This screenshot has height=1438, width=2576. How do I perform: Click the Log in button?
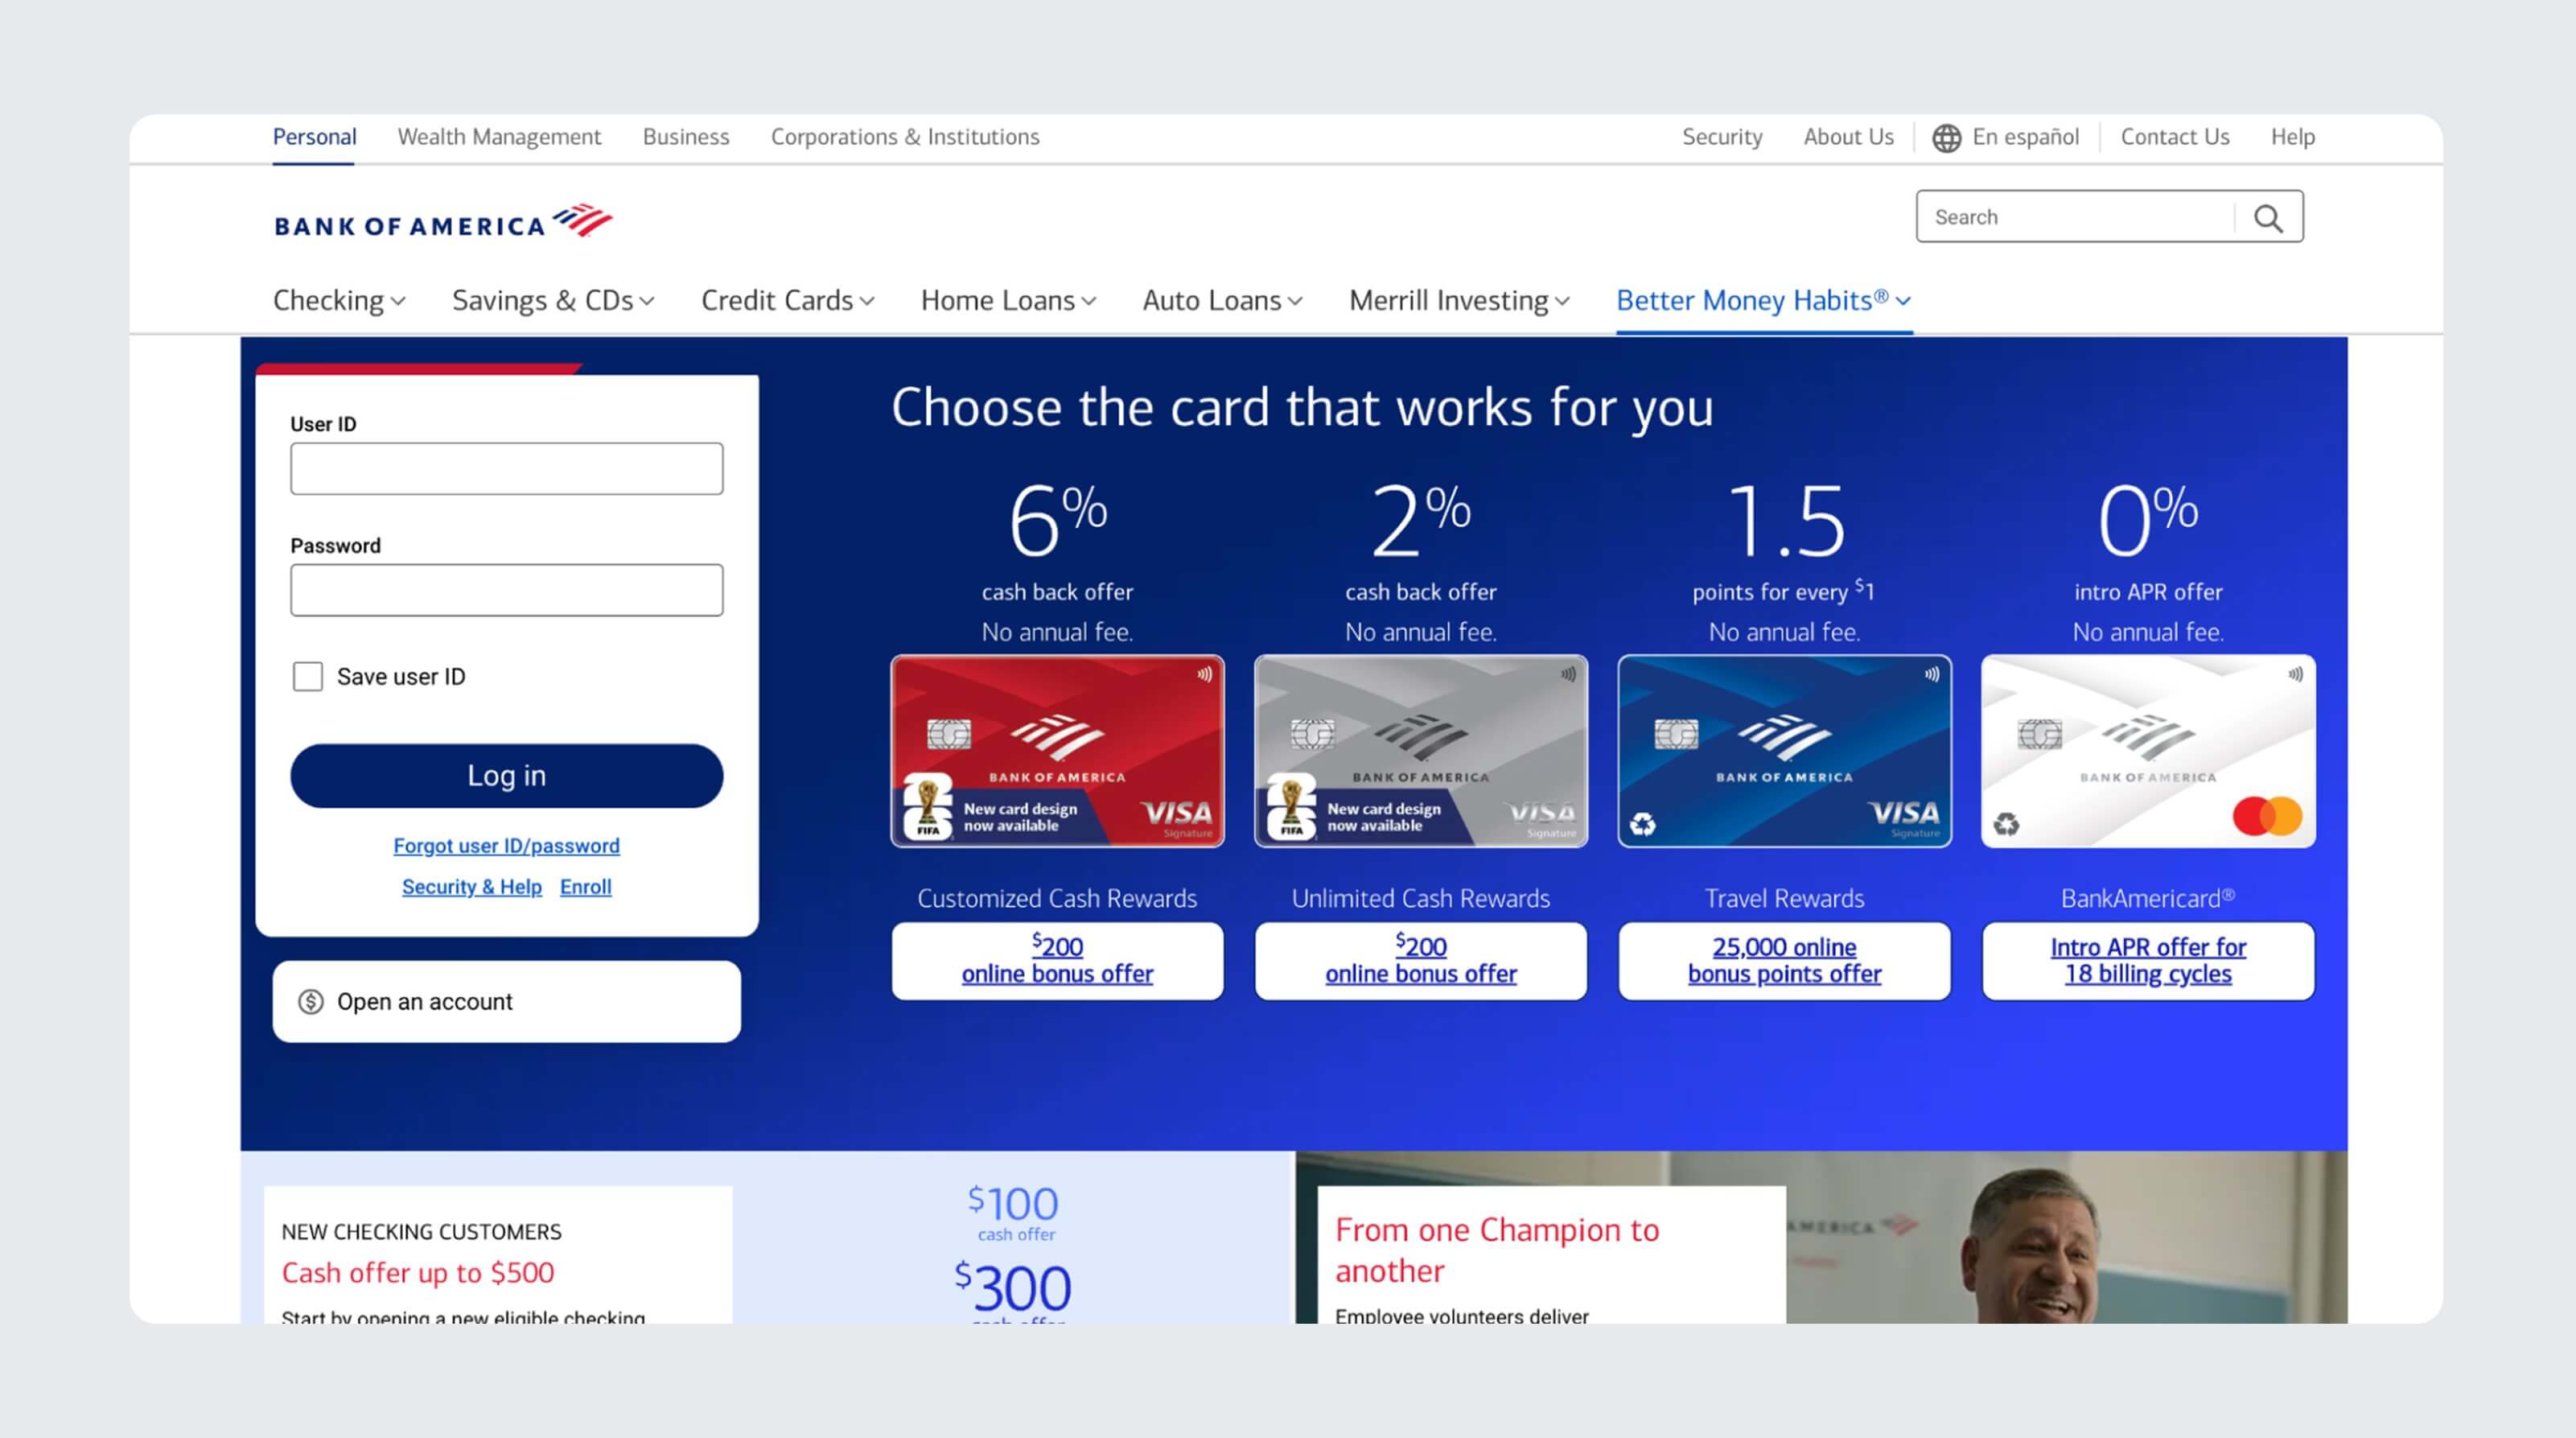506,775
